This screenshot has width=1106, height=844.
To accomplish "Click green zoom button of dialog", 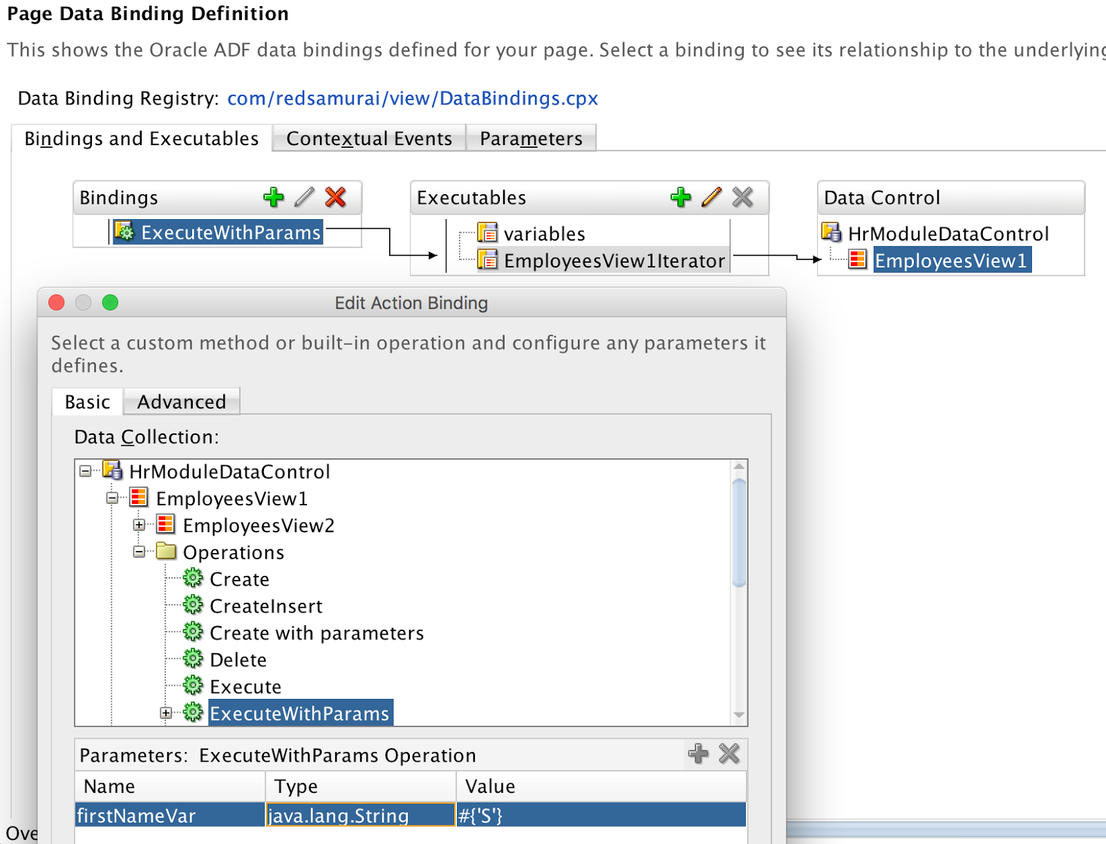I will click(x=110, y=302).
